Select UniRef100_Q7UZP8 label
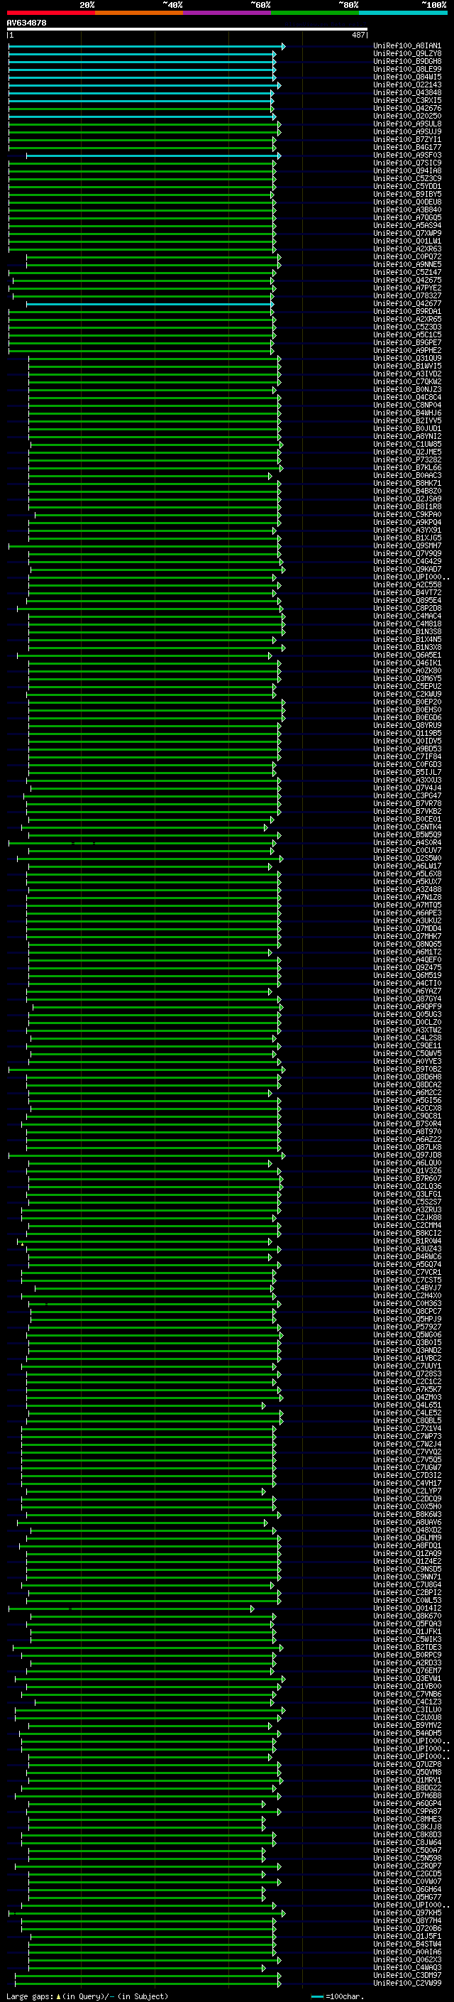454x2002 pixels. tap(407, 1764)
